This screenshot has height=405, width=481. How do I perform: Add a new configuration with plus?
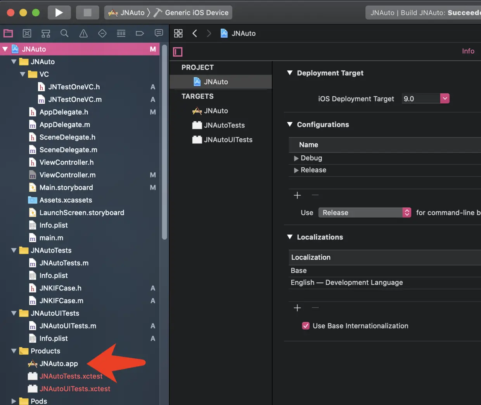click(x=298, y=195)
